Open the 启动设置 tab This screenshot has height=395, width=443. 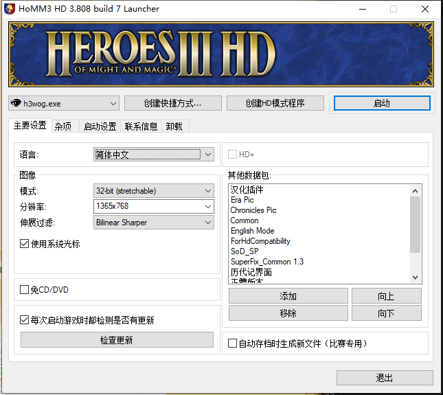point(100,126)
